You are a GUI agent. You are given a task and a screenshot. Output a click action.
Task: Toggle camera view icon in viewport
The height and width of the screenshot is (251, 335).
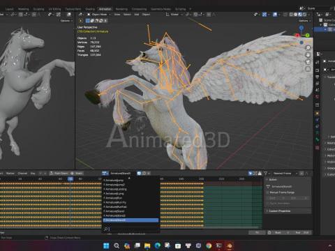[308, 62]
